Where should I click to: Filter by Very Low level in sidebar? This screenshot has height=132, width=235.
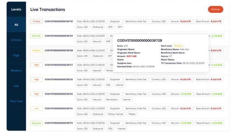point(16,101)
